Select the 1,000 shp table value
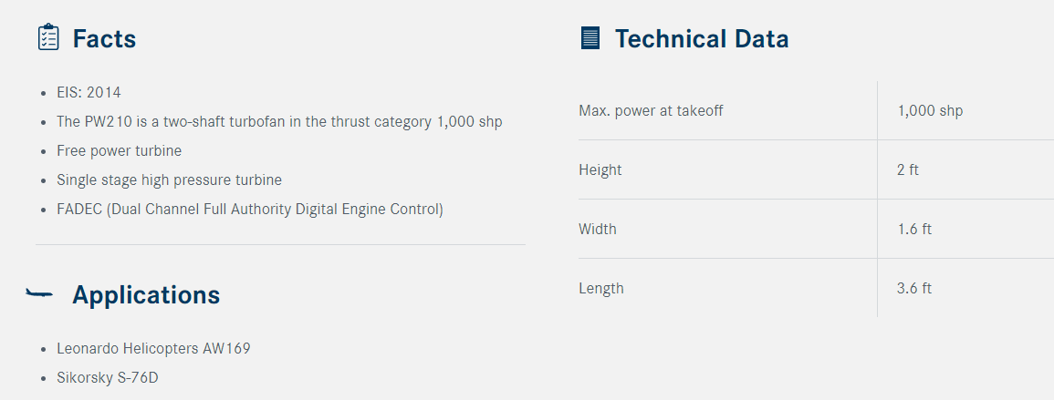This screenshot has height=400, width=1054. (x=930, y=111)
